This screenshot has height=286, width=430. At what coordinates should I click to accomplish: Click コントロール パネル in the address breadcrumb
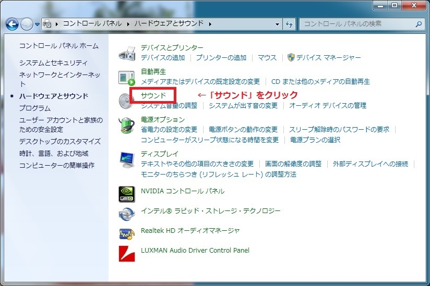coord(92,23)
